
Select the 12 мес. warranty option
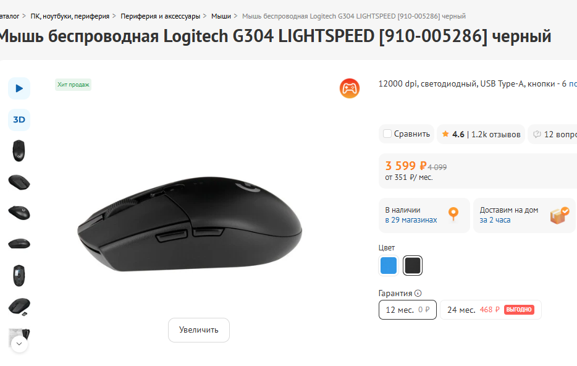point(407,310)
